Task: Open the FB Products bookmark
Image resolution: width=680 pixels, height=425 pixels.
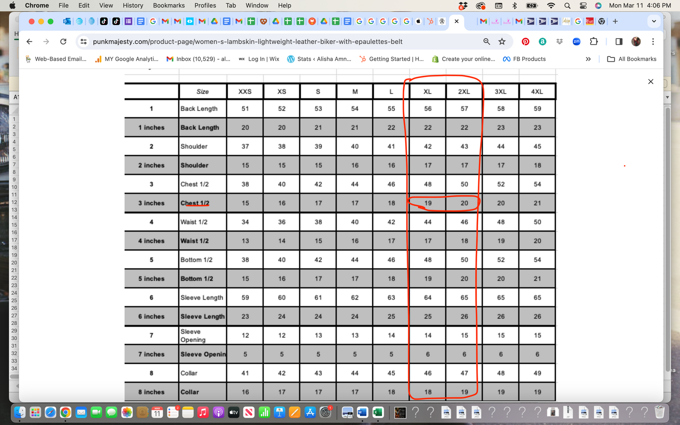Action: point(524,59)
